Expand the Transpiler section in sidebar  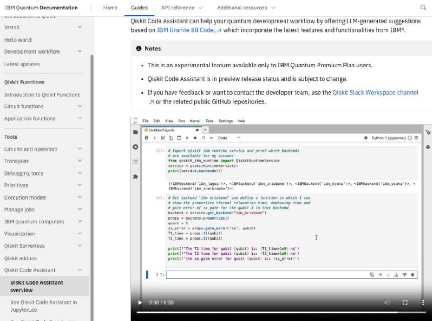coord(80,161)
